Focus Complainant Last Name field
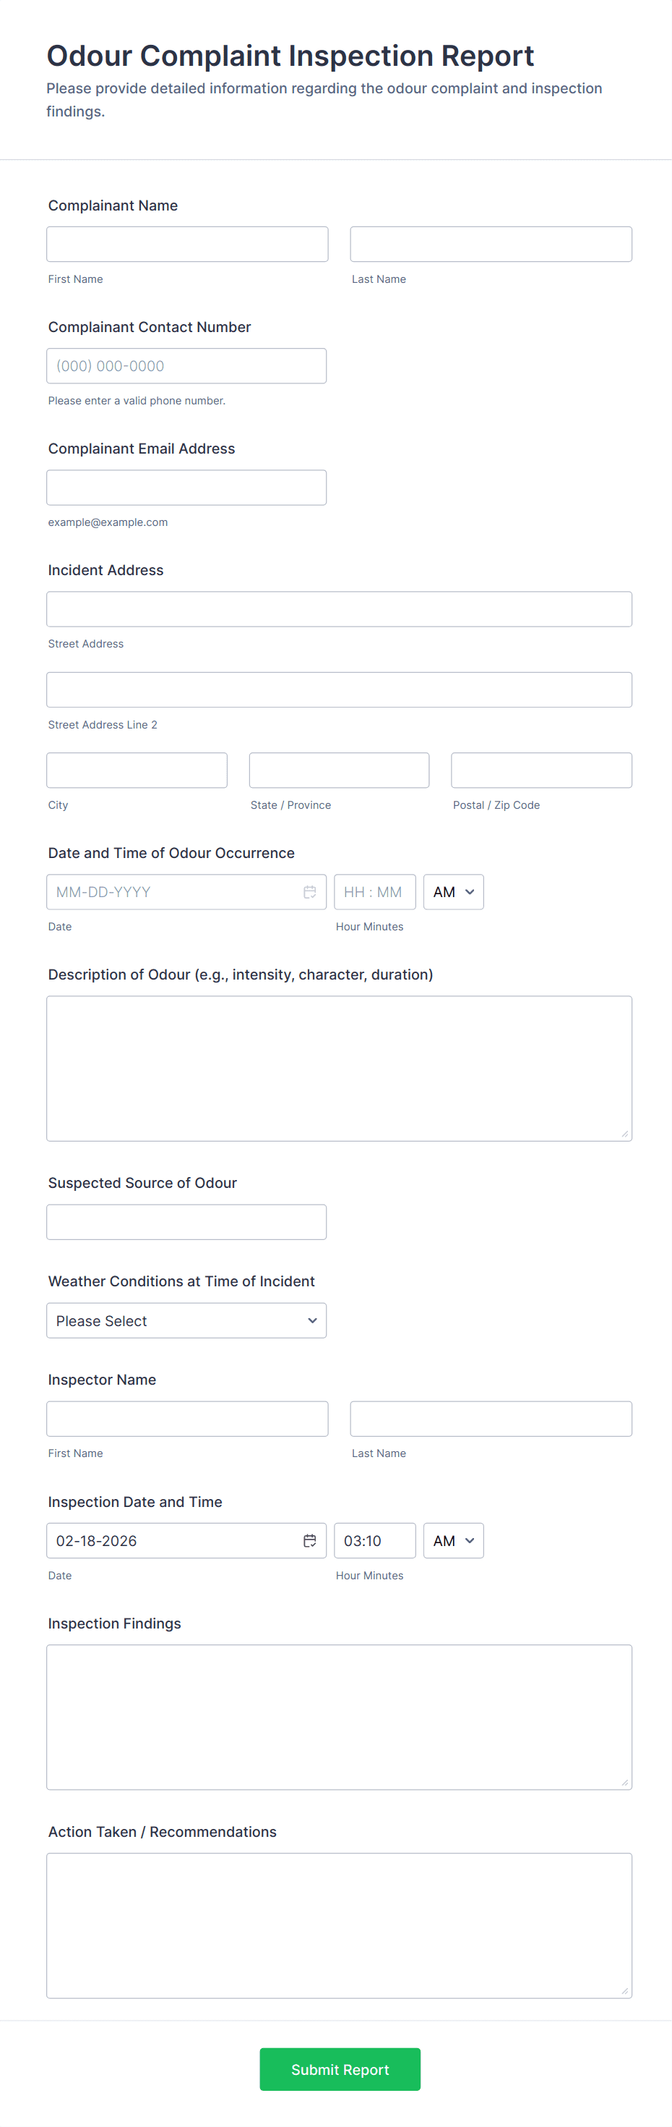Image resolution: width=672 pixels, height=2127 pixels. coord(491,245)
